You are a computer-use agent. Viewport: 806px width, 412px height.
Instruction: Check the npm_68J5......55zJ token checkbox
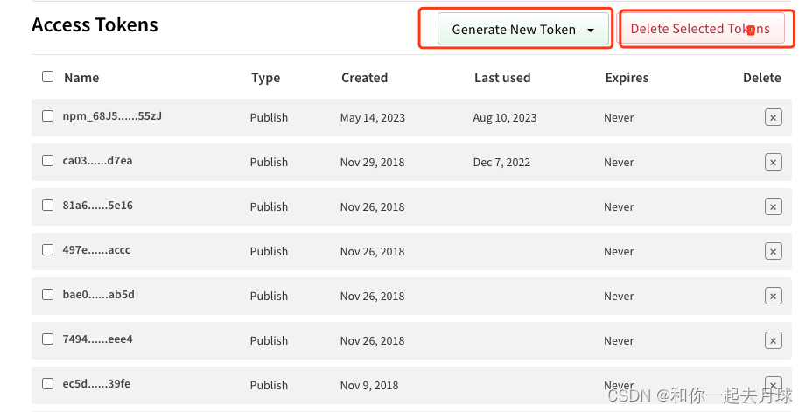(x=47, y=116)
